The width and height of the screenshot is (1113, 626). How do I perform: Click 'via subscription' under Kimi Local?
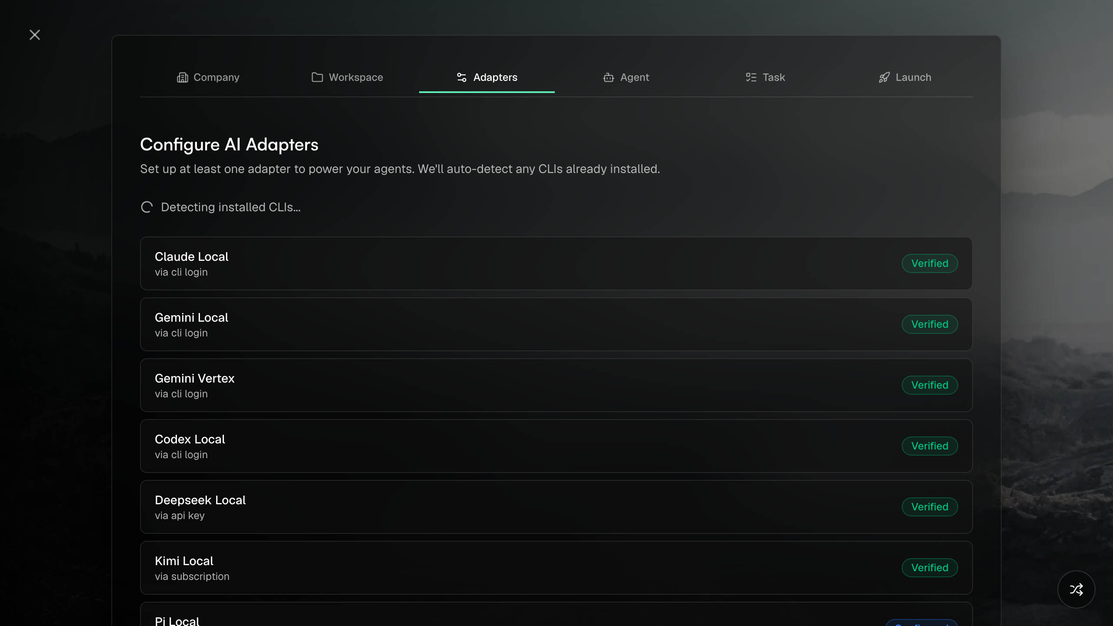tap(192, 576)
